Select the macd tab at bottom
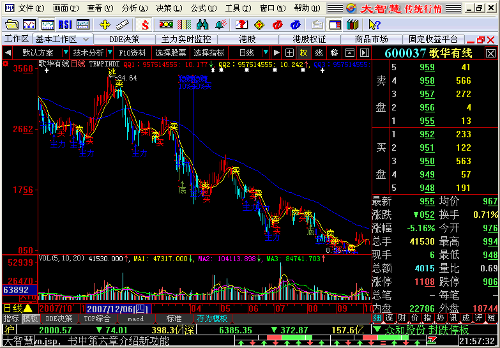 (x=136, y=319)
